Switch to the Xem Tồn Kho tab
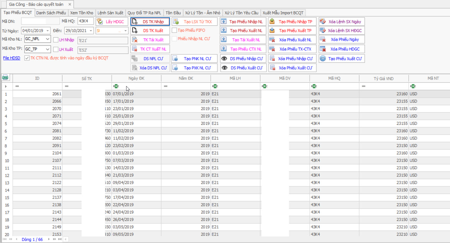 click(82, 13)
